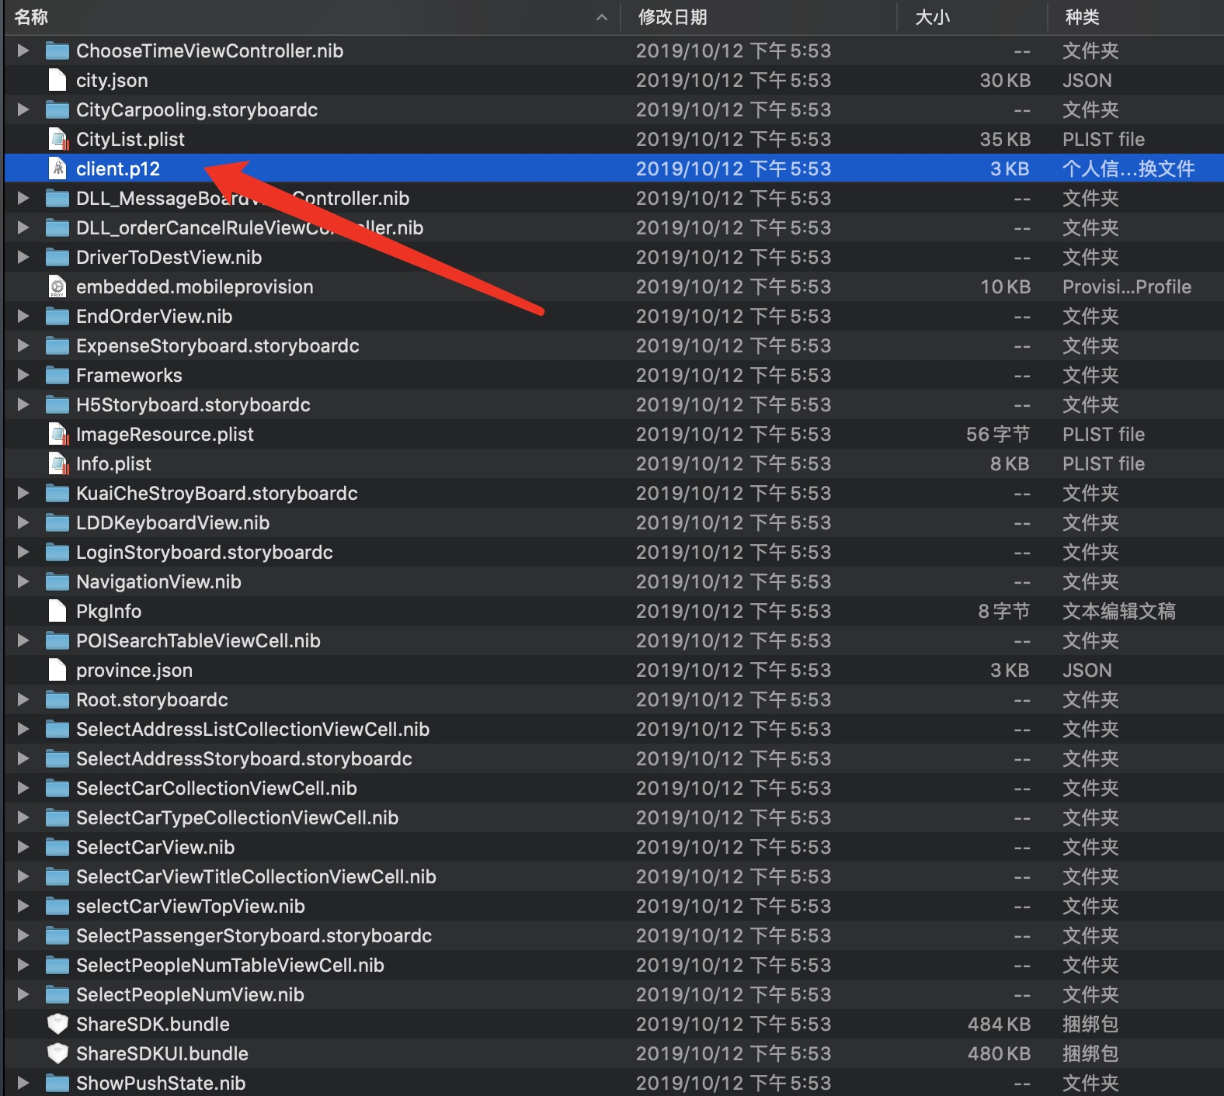Expand the Frameworks folder triangle

pyautogui.click(x=23, y=375)
